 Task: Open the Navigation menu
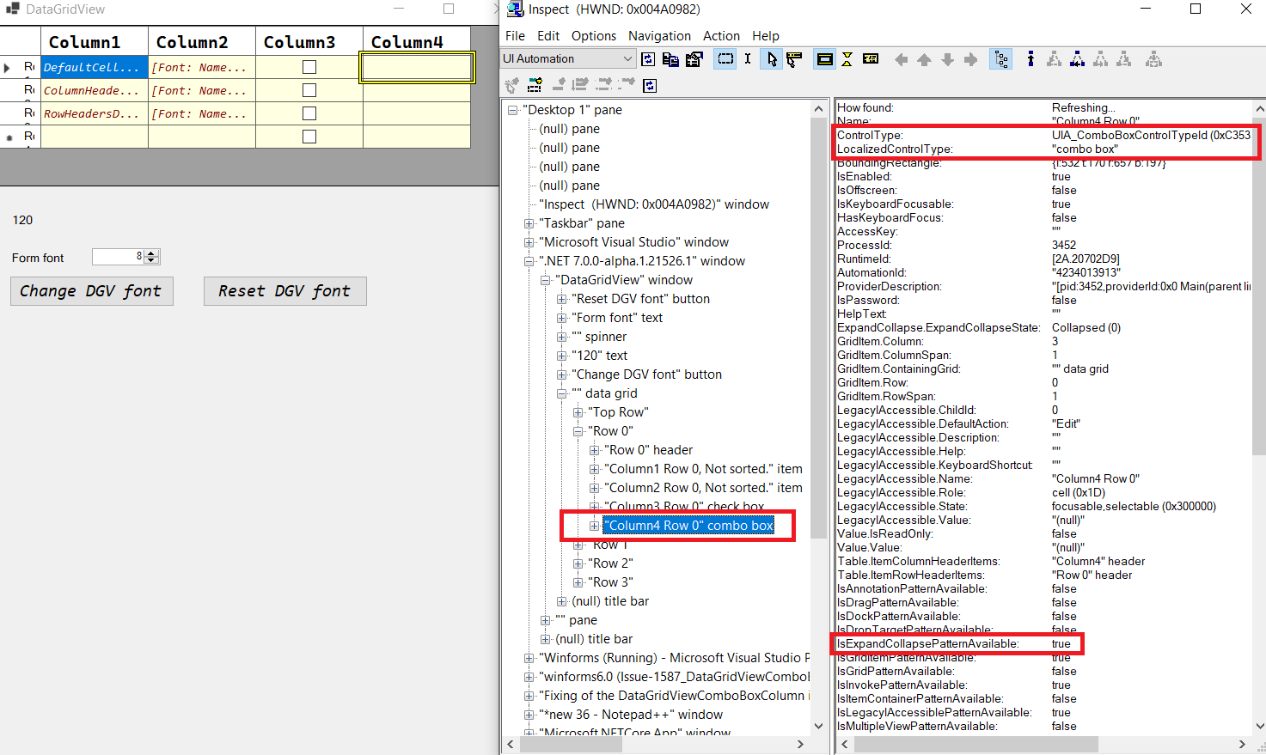tap(659, 36)
